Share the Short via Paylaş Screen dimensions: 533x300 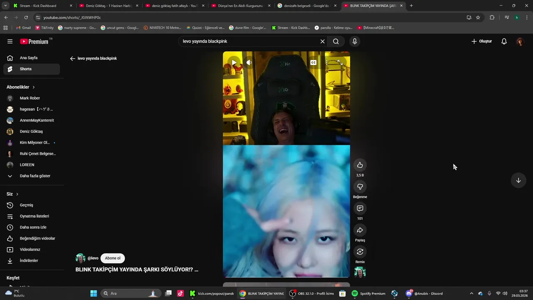point(360,230)
